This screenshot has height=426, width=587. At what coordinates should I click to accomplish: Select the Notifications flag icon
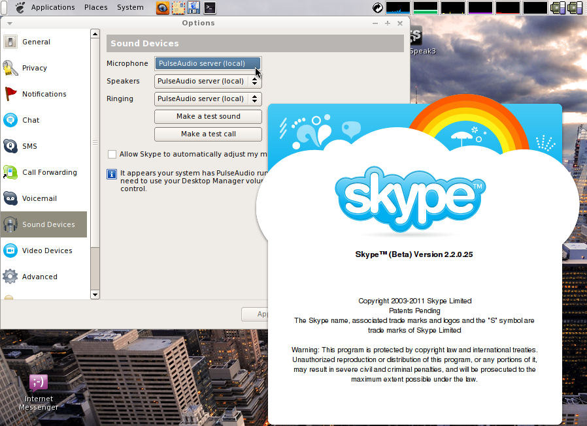click(x=10, y=94)
